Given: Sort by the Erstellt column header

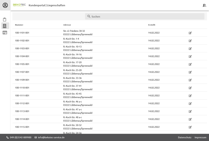Looking at the screenshot, I should pos(152,25).
